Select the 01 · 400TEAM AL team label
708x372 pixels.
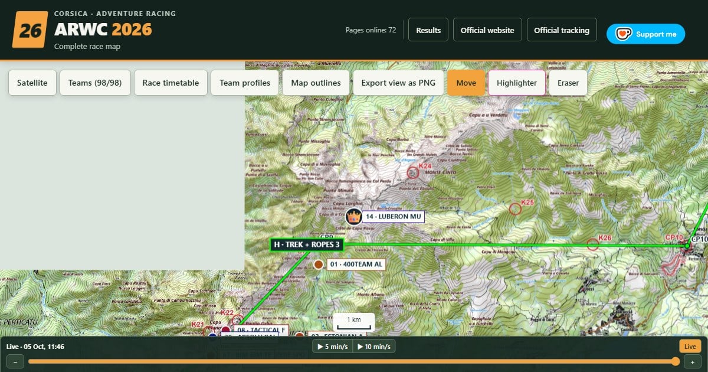click(x=356, y=264)
